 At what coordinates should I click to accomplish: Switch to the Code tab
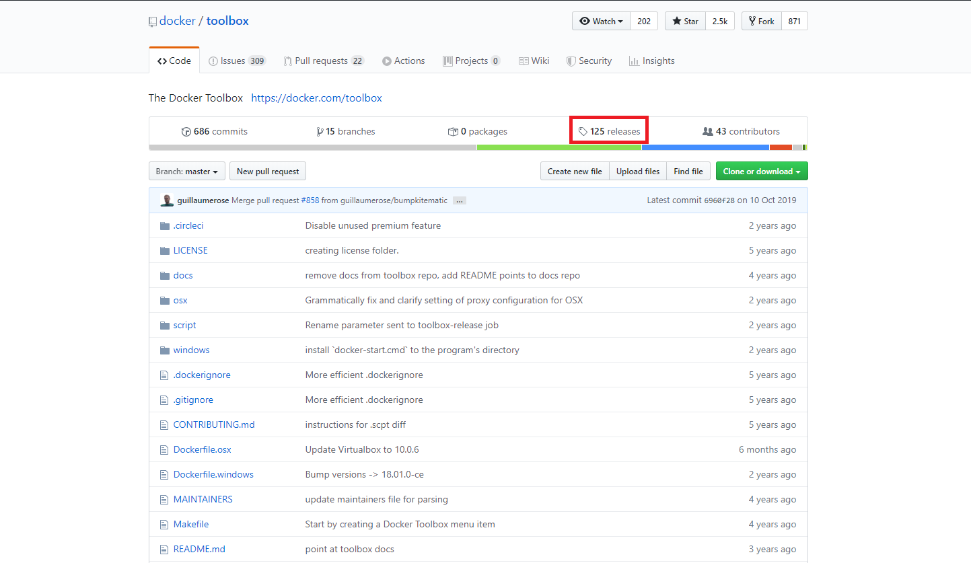coord(174,61)
